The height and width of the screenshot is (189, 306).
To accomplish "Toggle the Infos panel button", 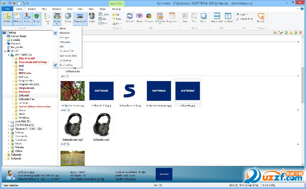I will coord(27,19).
